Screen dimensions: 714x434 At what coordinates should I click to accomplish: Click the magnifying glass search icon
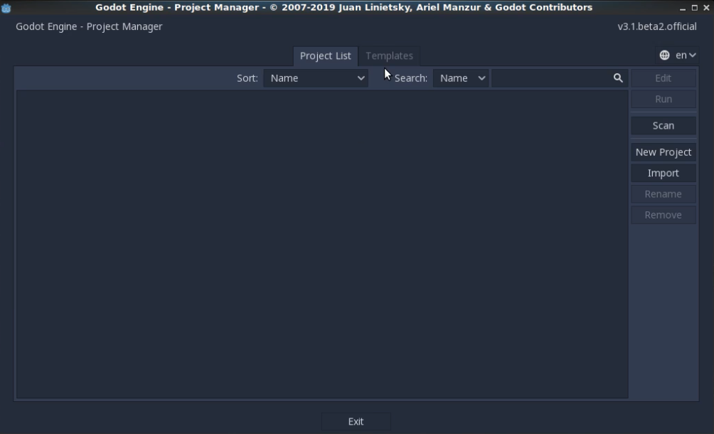click(617, 78)
